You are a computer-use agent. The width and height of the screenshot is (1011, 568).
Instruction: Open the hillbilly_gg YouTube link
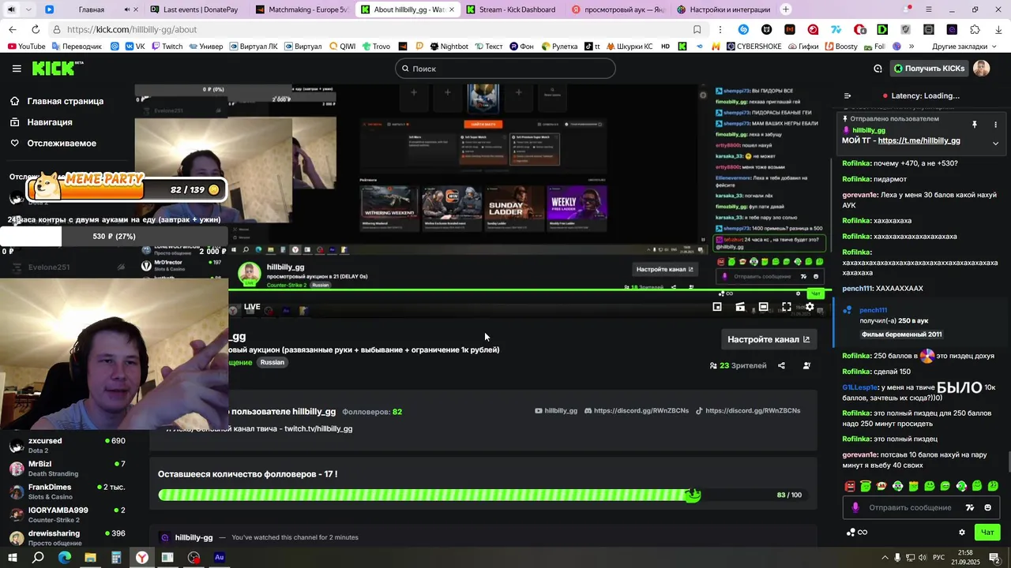(556, 411)
